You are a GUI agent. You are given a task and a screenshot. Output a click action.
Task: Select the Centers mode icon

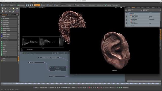tap(48, 5)
